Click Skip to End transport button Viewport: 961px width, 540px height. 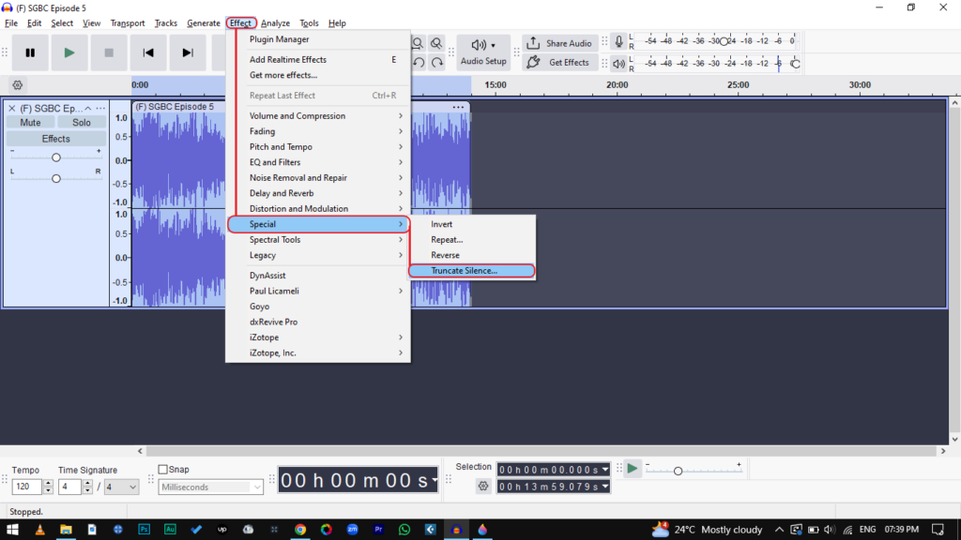pyautogui.click(x=188, y=53)
